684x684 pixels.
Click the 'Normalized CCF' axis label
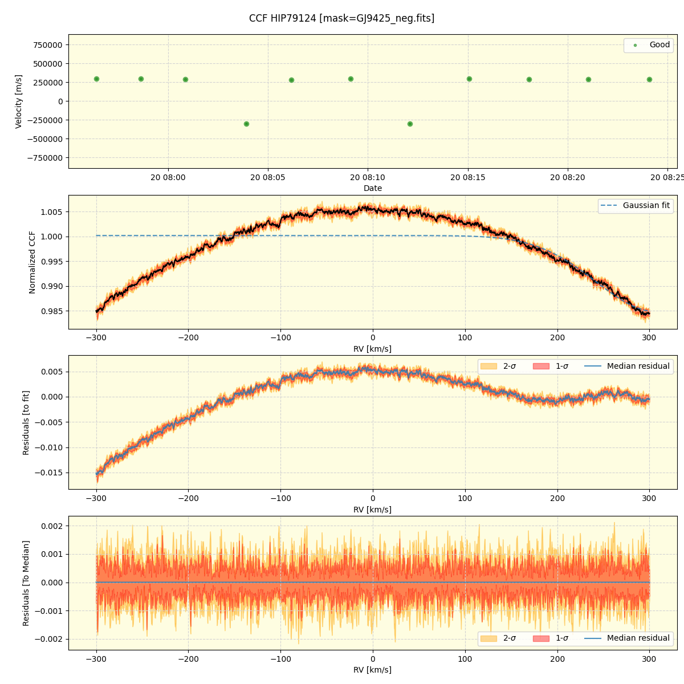pos(32,262)
